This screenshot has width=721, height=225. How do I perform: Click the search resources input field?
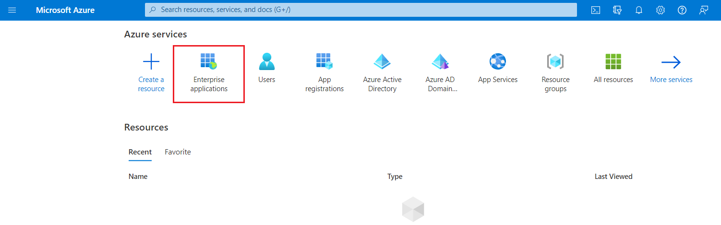tap(360, 10)
